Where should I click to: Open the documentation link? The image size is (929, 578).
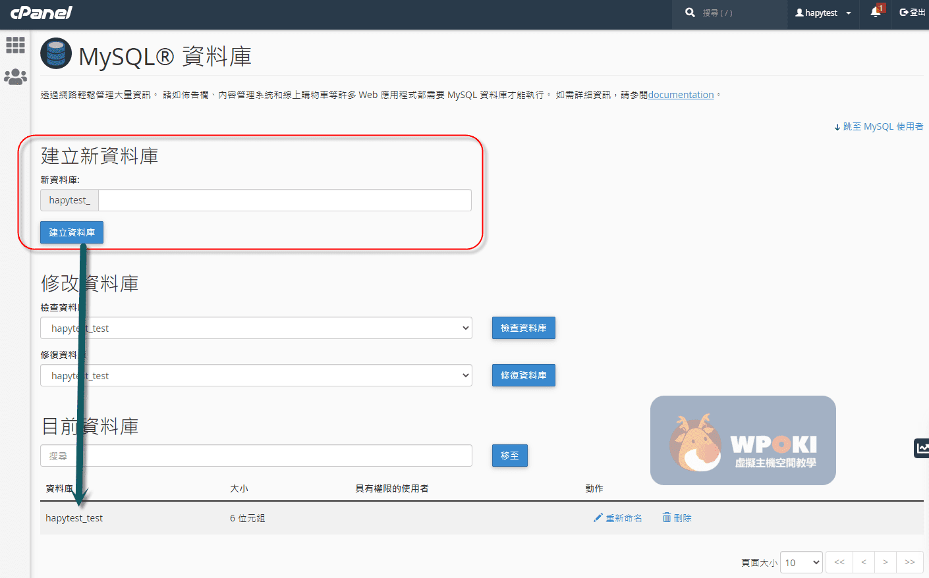coord(681,95)
